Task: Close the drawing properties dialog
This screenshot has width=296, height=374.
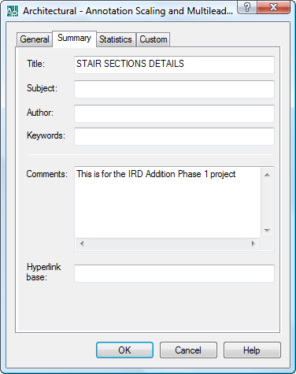Action: (x=274, y=7)
